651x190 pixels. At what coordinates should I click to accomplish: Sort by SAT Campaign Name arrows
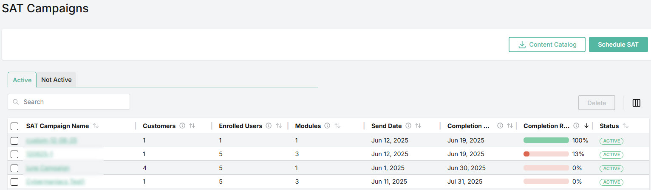click(x=96, y=126)
